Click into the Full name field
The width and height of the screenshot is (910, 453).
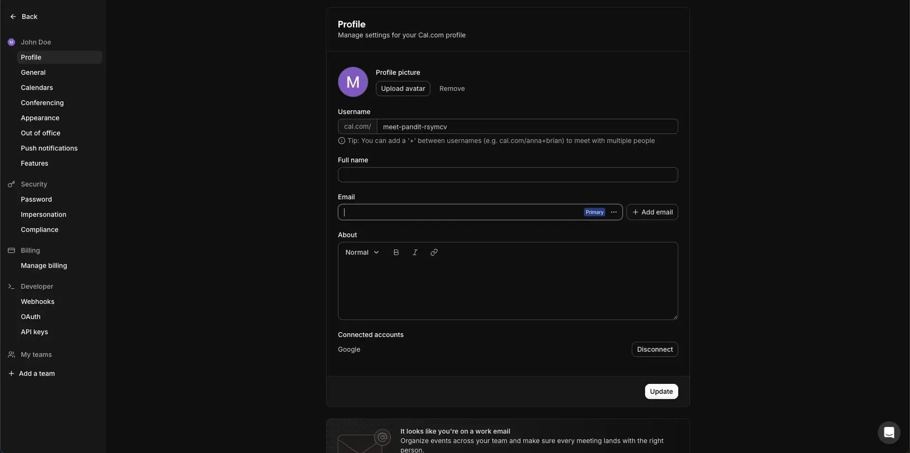[508, 175]
